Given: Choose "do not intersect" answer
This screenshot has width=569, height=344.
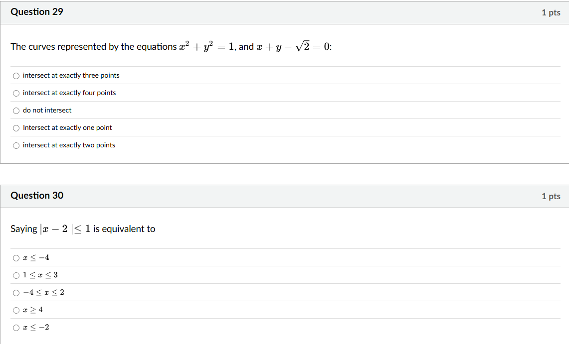Looking at the screenshot, I should 16,111.
